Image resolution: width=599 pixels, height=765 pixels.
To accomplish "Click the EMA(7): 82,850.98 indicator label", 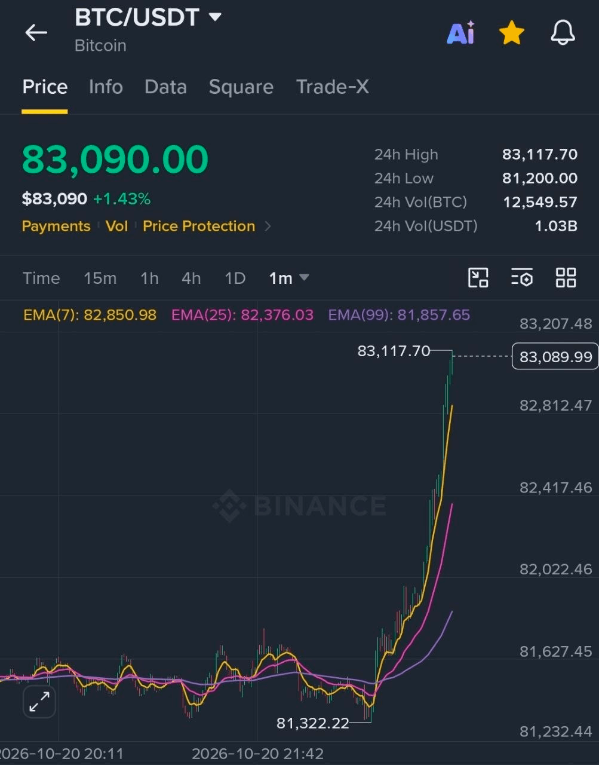I will (90, 314).
